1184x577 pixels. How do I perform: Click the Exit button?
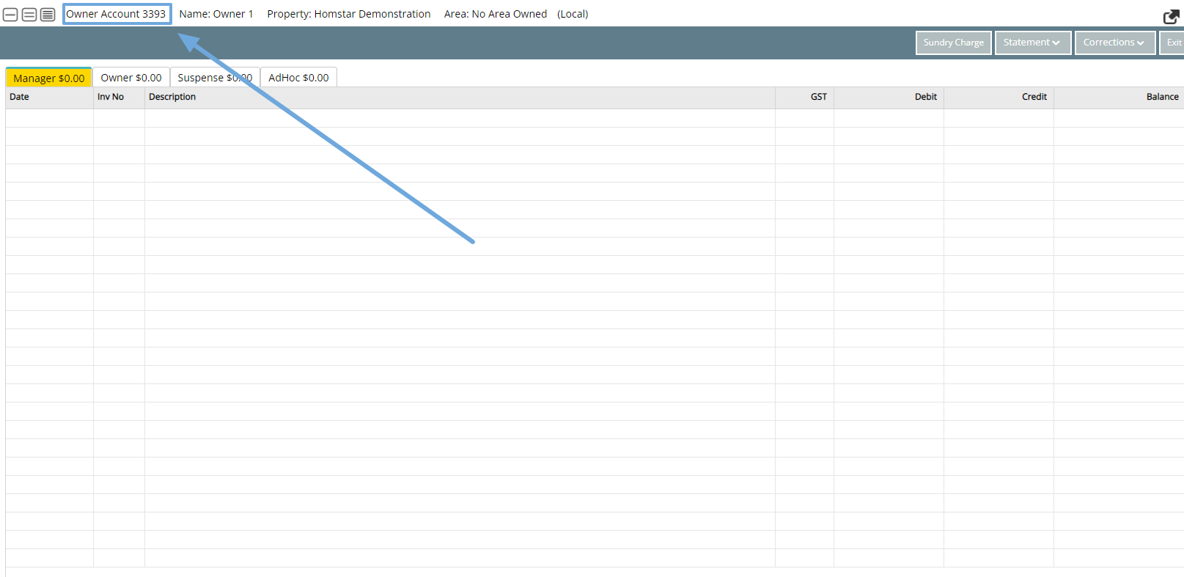(1173, 43)
